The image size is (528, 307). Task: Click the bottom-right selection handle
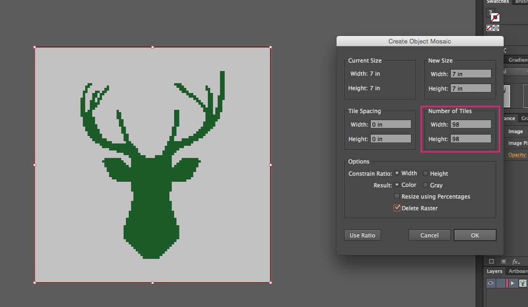[271, 283]
